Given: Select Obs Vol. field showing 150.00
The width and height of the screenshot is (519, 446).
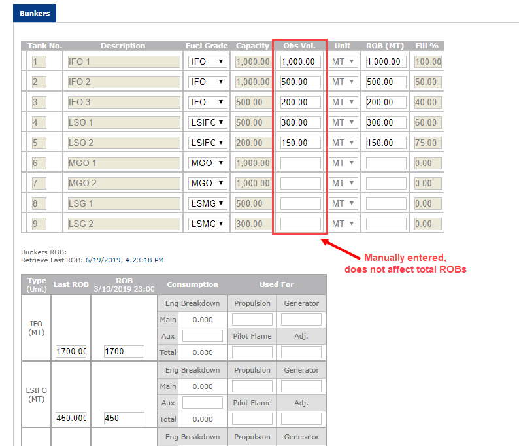Looking at the screenshot, I should tap(301, 143).
